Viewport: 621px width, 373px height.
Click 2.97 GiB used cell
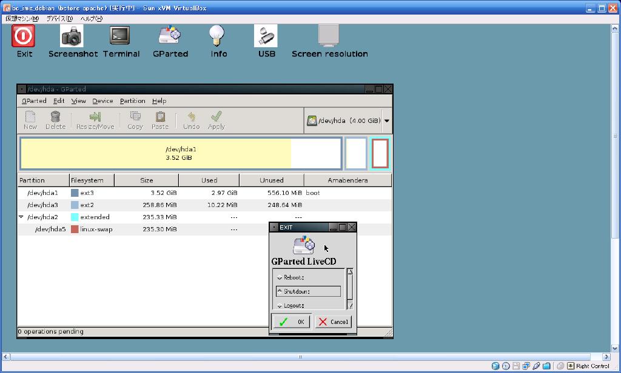point(224,193)
